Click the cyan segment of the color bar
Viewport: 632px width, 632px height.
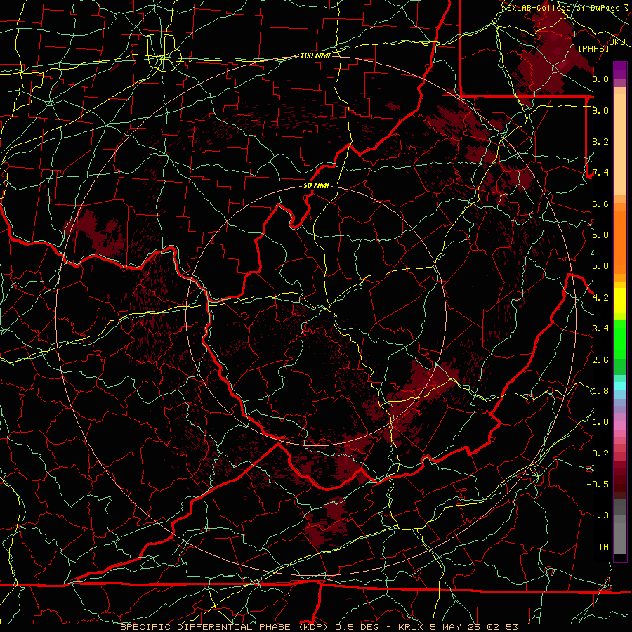620,386
